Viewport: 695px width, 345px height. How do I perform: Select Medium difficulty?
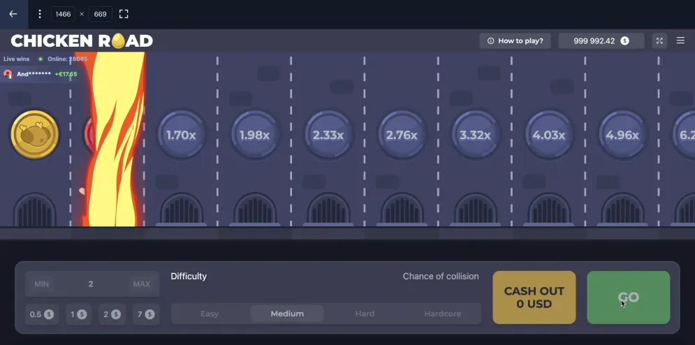pyautogui.click(x=287, y=314)
